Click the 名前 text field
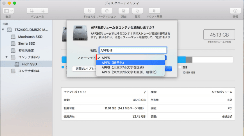Screen dimensions: 244x136 [133, 50]
